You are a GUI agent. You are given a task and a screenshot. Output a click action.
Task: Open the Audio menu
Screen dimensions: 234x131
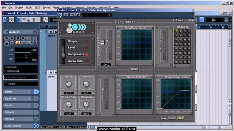pos(29,7)
